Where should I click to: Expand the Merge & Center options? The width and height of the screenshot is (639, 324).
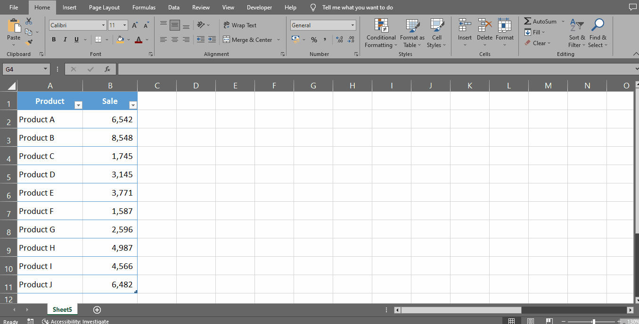(279, 40)
